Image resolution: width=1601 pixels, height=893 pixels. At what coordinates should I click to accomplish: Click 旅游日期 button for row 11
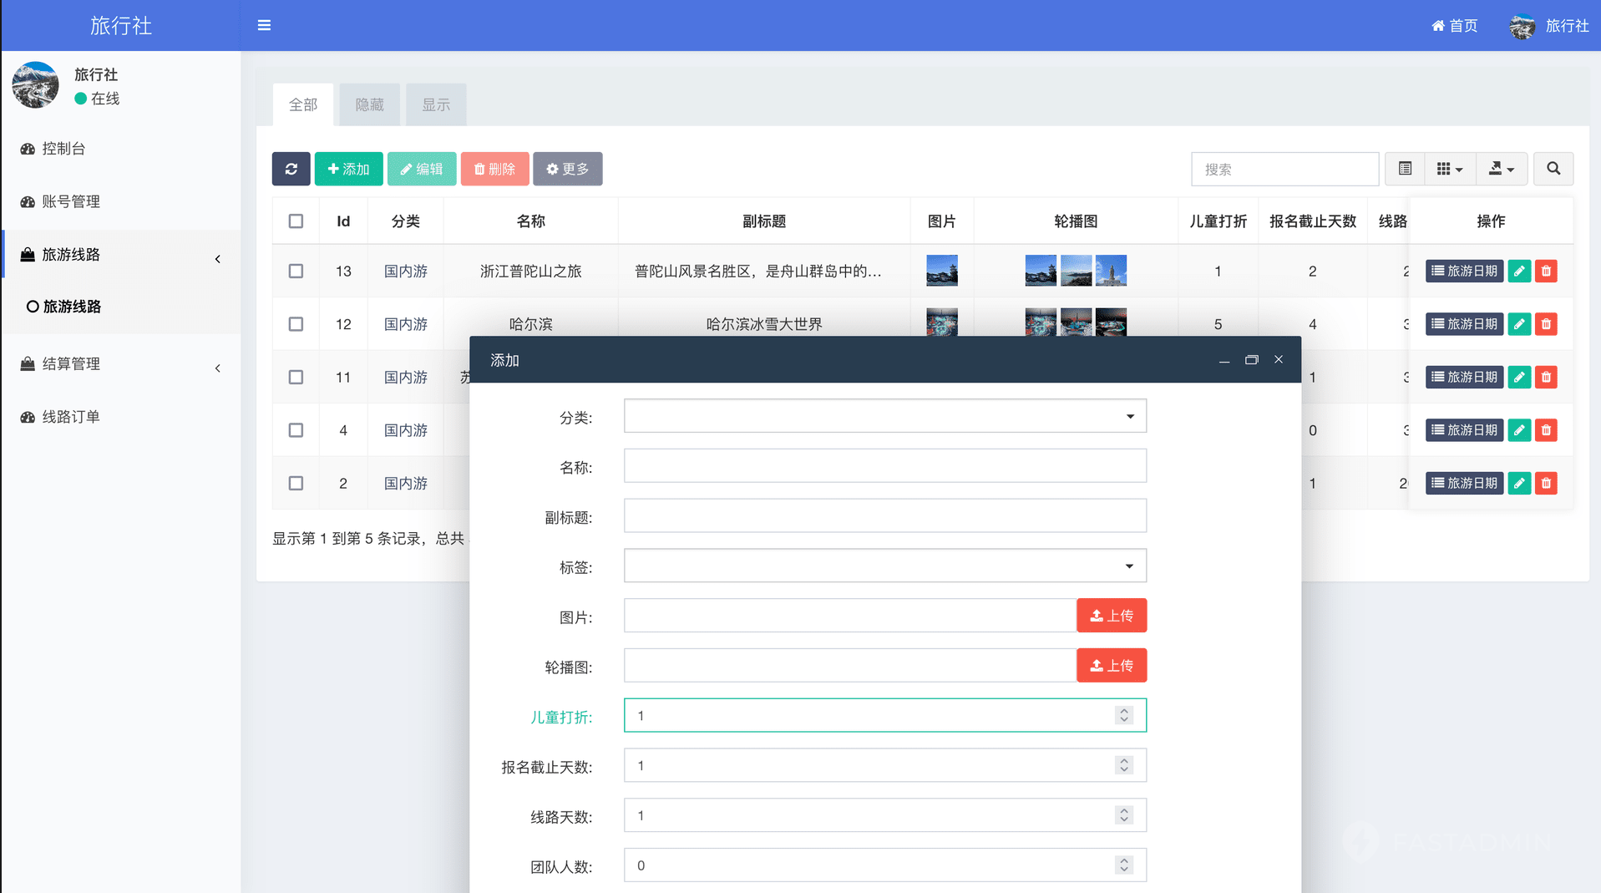point(1463,378)
